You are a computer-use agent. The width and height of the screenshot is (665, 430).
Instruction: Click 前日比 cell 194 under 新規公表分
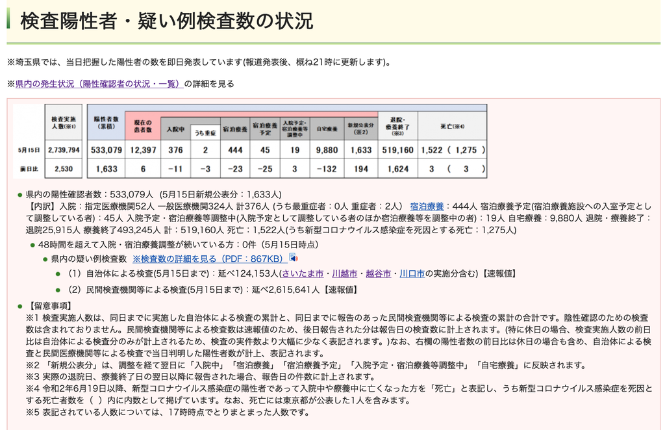361,169
